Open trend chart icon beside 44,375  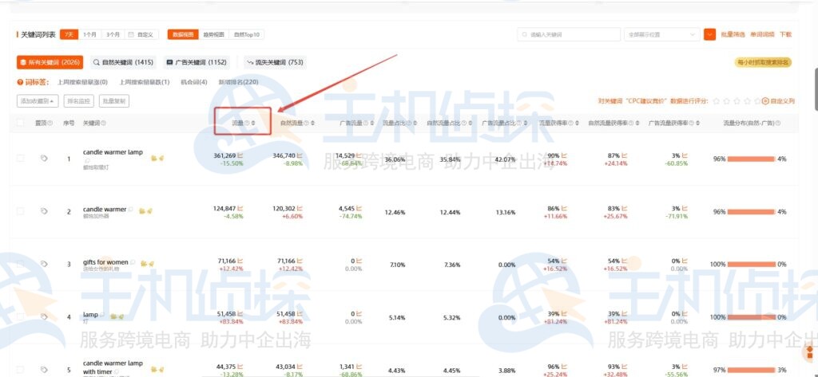pyautogui.click(x=240, y=367)
